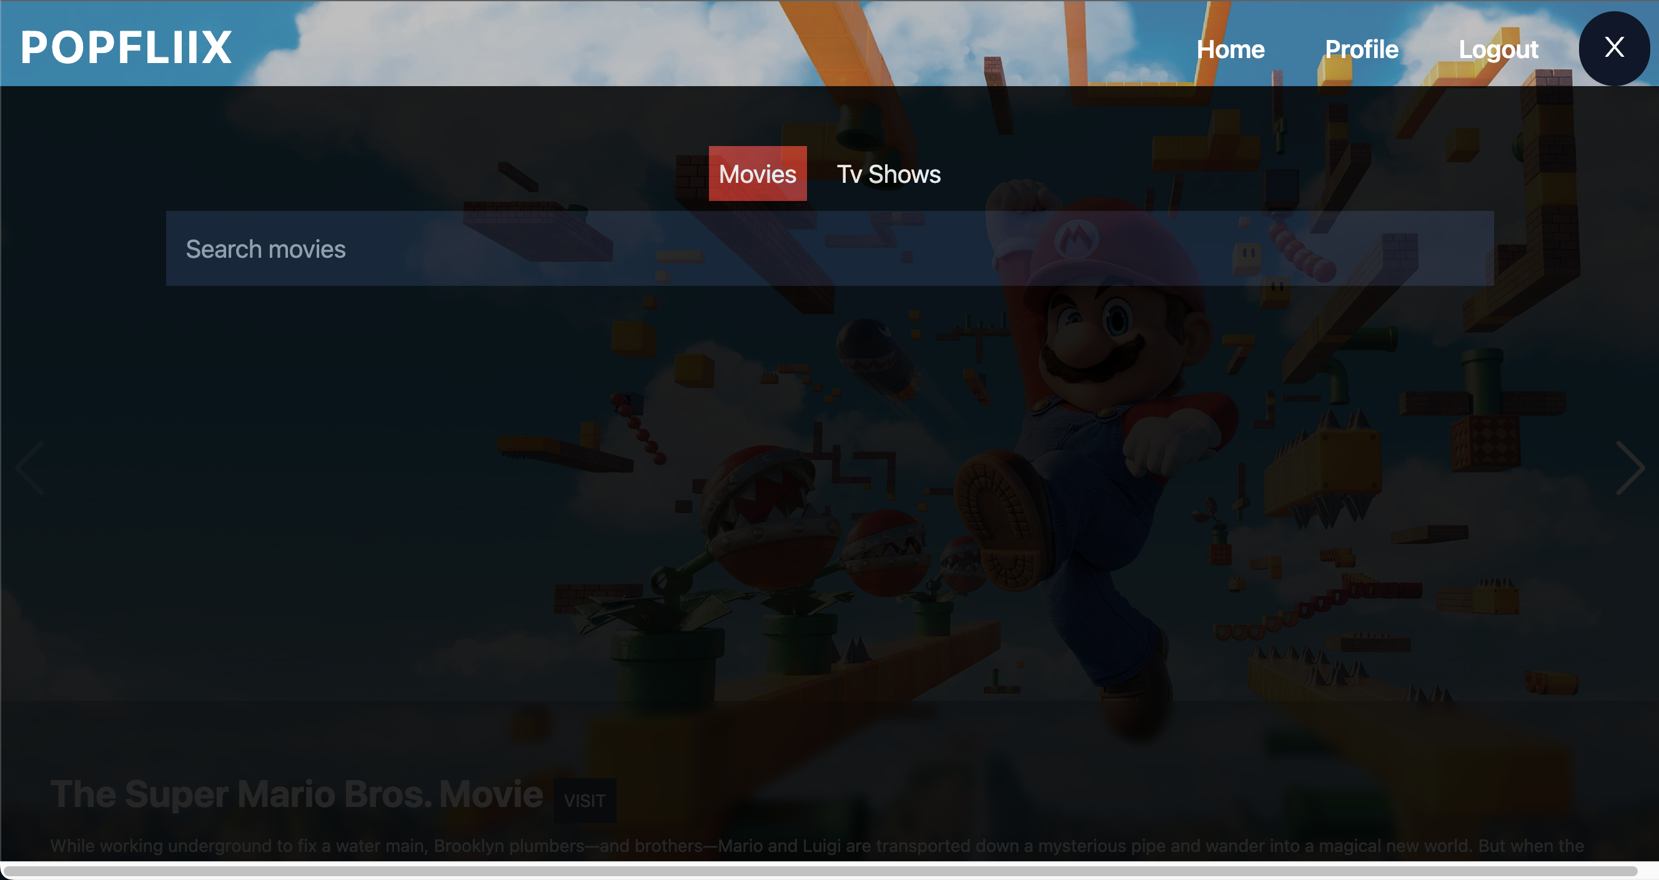1659x880 pixels.
Task: Click the POPFLIIX logo
Action: 126,47
